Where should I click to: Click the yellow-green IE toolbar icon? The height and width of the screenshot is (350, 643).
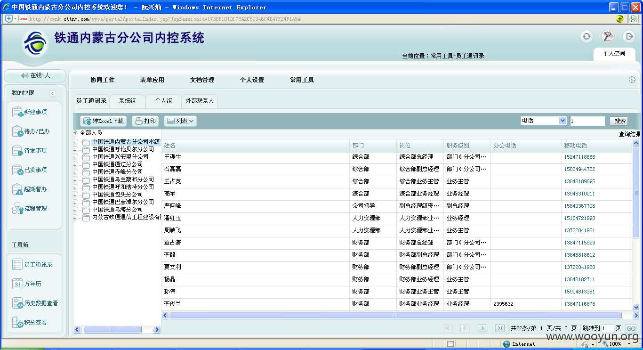point(620,19)
